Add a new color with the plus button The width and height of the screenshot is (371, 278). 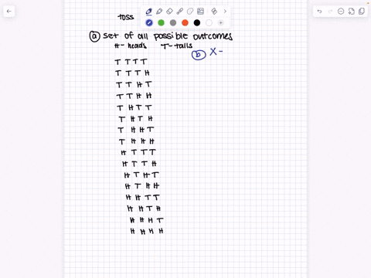220,23
